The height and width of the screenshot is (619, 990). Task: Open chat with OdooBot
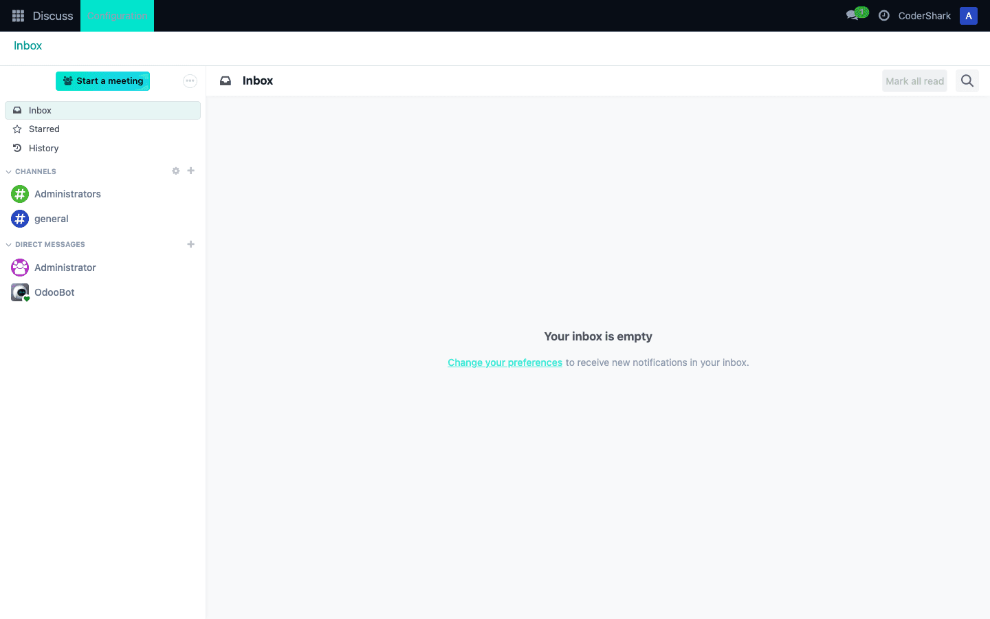(x=102, y=292)
